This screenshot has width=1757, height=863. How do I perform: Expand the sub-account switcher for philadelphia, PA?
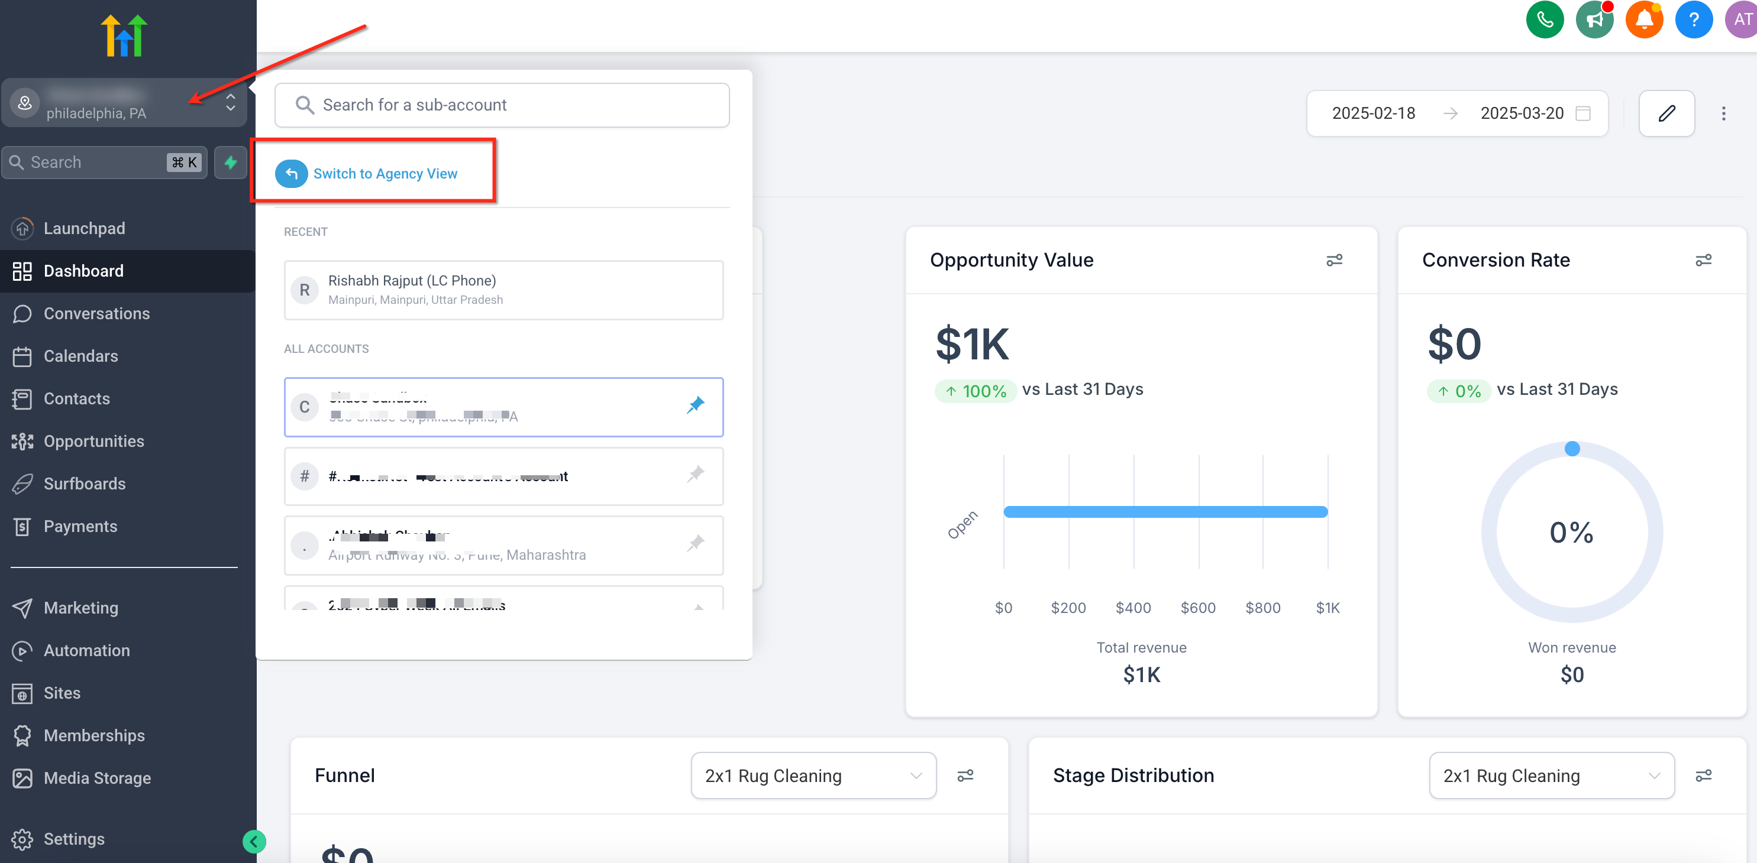(231, 102)
